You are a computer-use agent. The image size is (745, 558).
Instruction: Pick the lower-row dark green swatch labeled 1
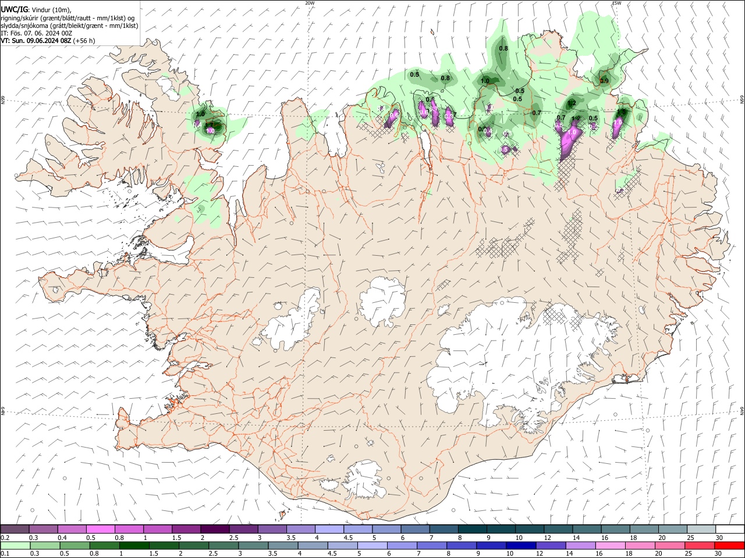(134, 546)
